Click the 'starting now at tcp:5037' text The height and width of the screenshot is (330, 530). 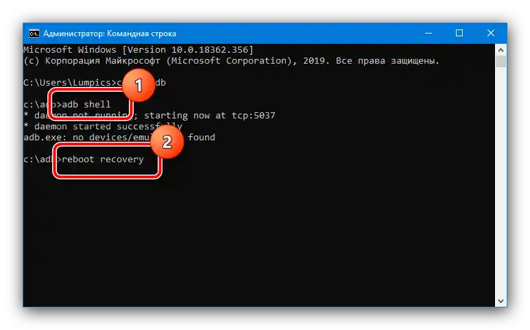pyautogui.click(x=210, y=116)
